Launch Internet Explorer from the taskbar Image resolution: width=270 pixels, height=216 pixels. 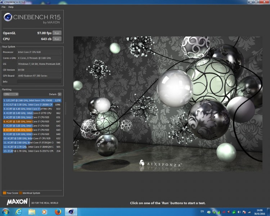19,212
